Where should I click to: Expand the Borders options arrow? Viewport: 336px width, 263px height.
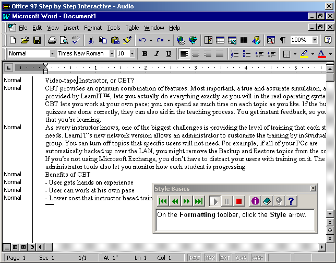pyautogui.click(x=295, y=54)
